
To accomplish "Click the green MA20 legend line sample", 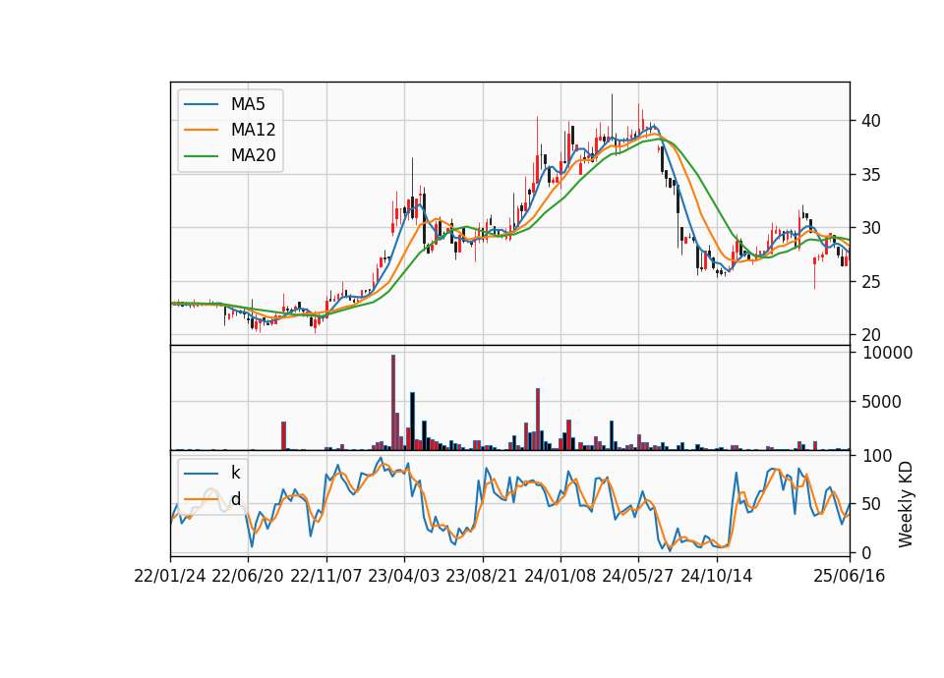I will pos(201,155).
